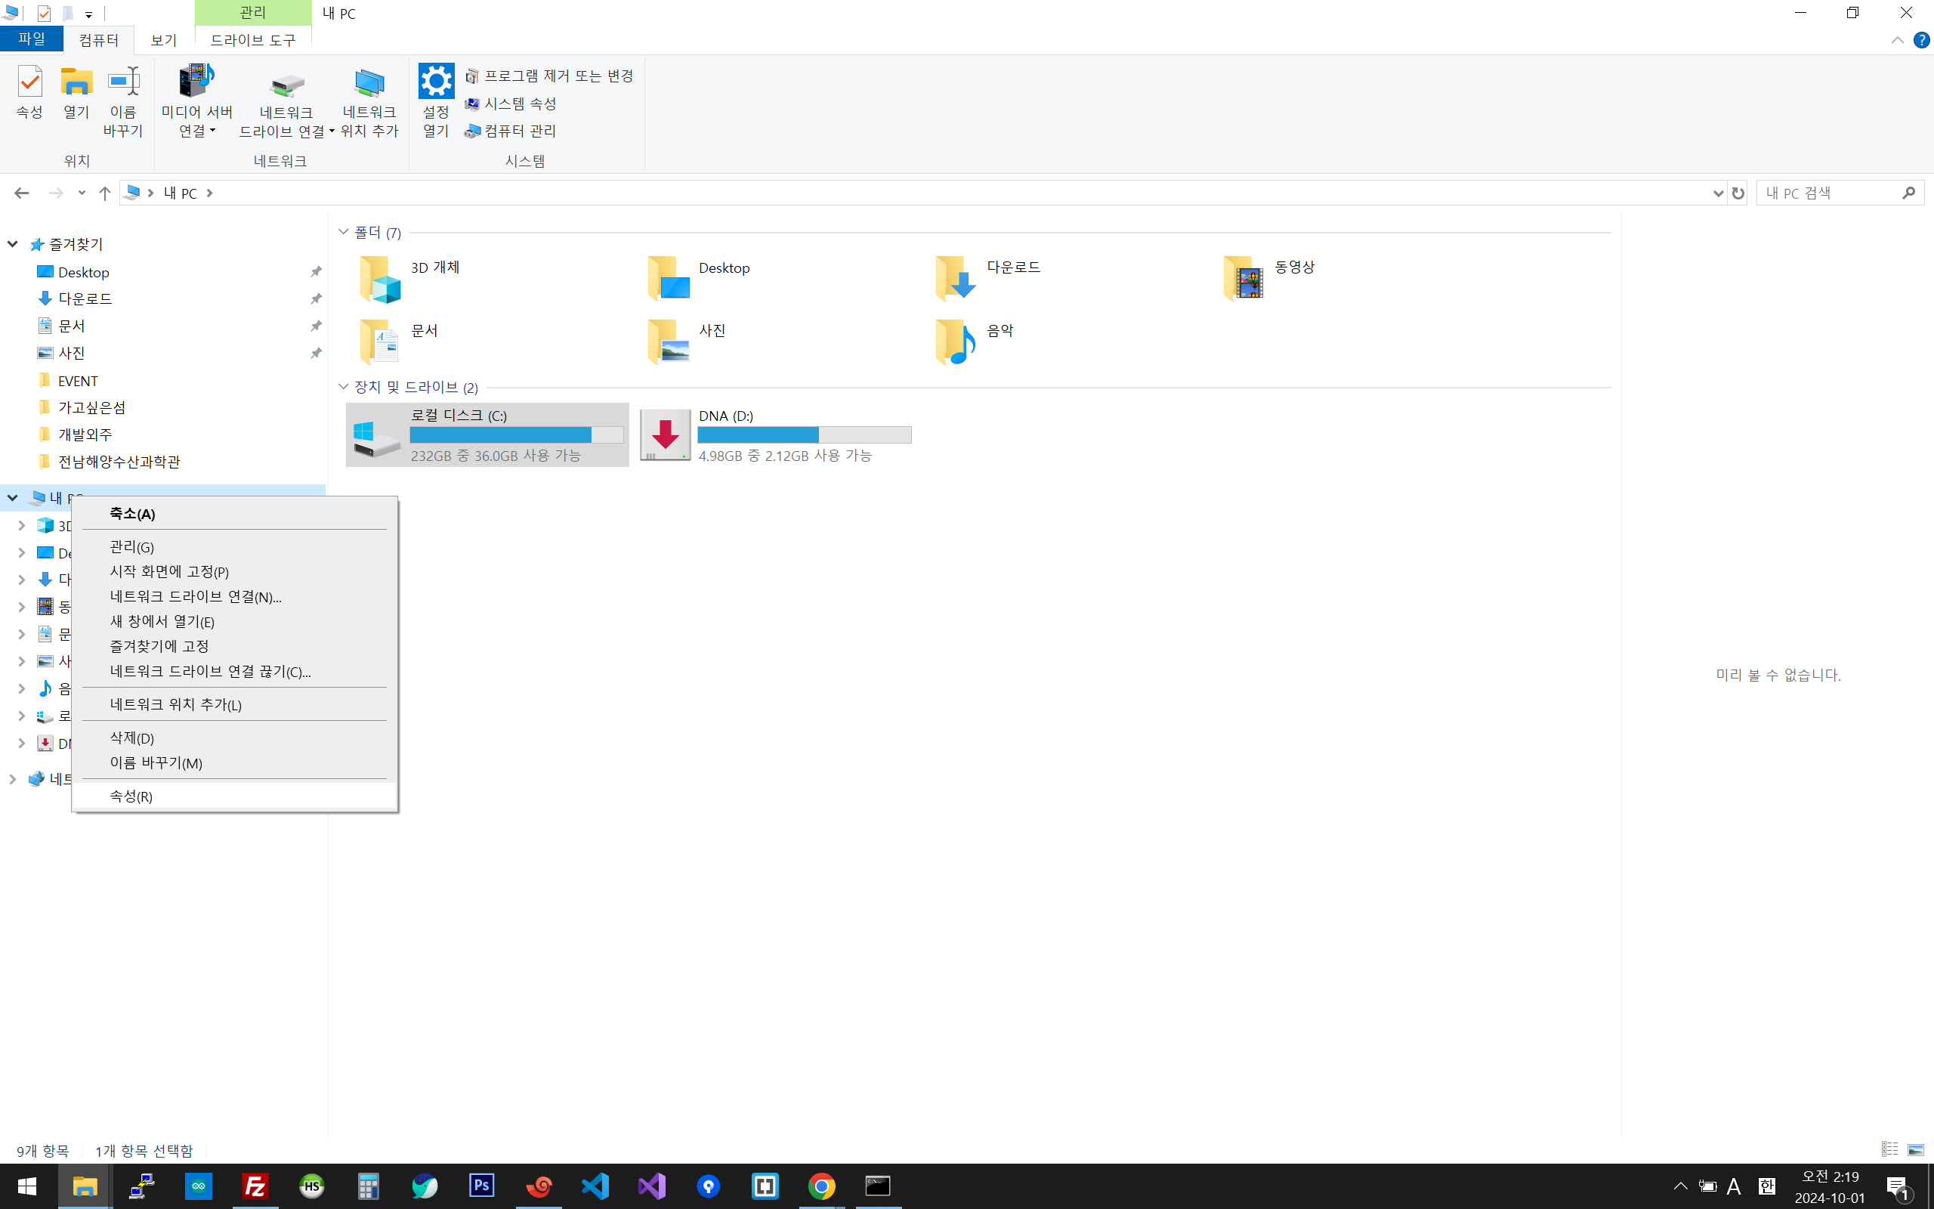Switch to the 보기 ribbon tab
This screenshot has height=1209, width=1934.
pyautogui.click(x=163, y=39)
